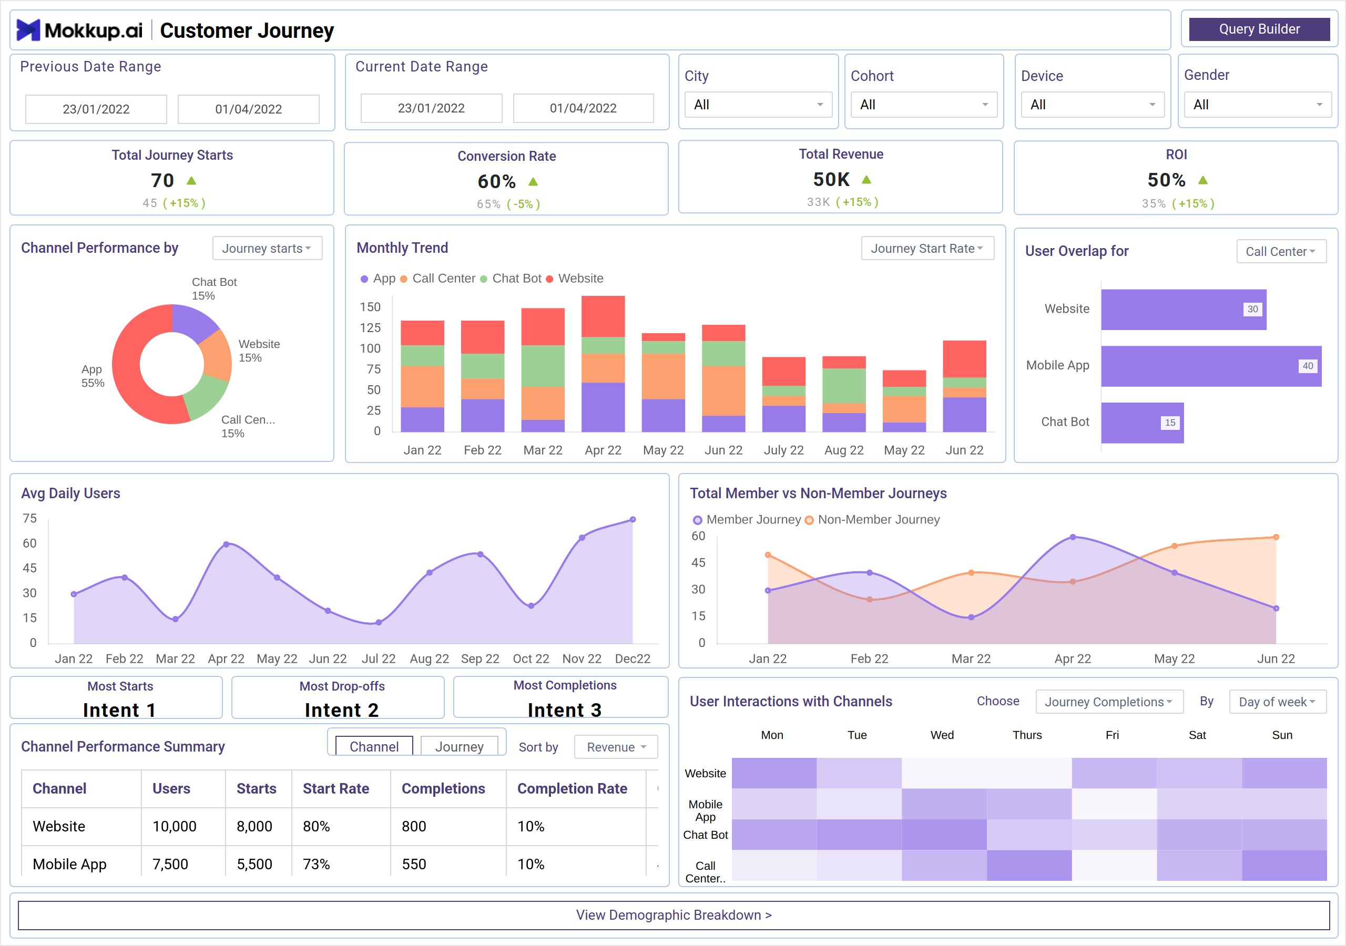Open the Day of week dropdown
This screenshot has height=946, width=1346.
[1278, 702]
